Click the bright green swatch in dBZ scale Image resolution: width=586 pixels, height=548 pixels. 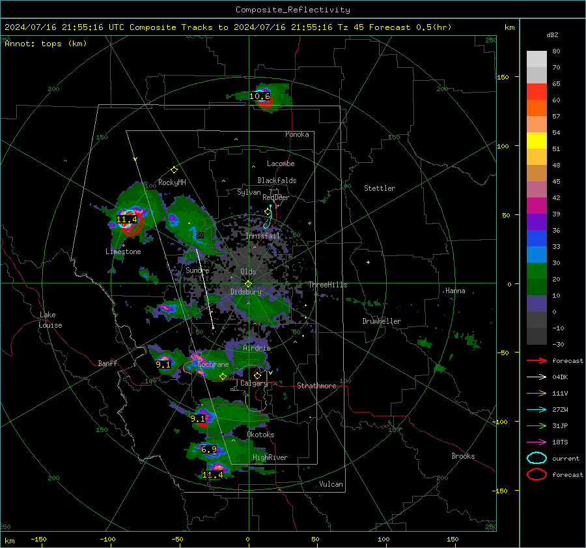tap(537, 271)
